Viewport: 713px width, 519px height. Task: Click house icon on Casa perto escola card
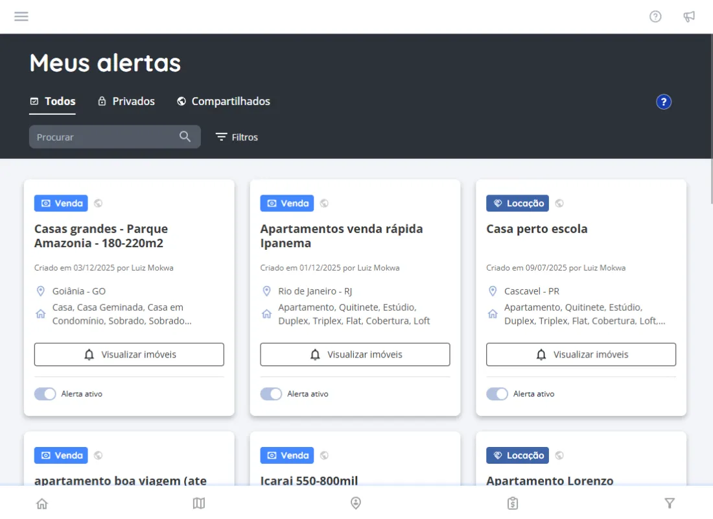click(493, 314)
